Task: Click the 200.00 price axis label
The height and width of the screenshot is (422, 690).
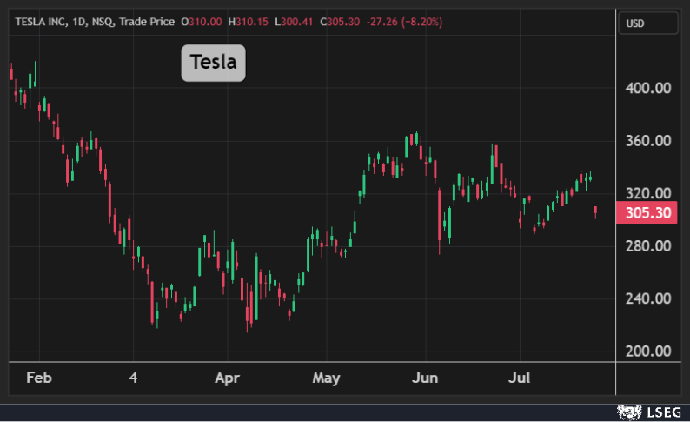Action: point(647,352)
